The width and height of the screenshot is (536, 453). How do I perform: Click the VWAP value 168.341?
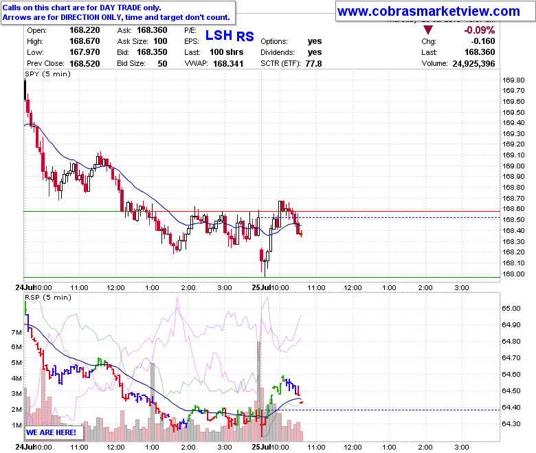tap(228, 64)
